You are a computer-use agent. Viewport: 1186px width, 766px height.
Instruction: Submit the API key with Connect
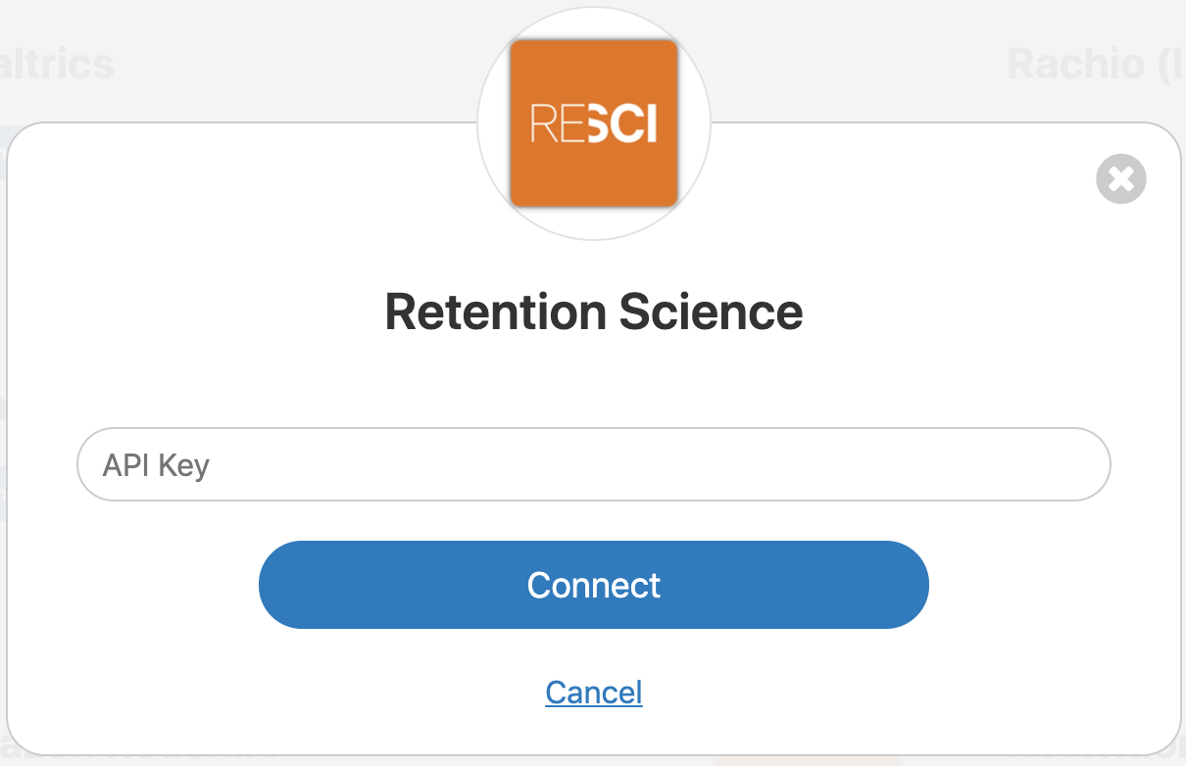[593, 585]
